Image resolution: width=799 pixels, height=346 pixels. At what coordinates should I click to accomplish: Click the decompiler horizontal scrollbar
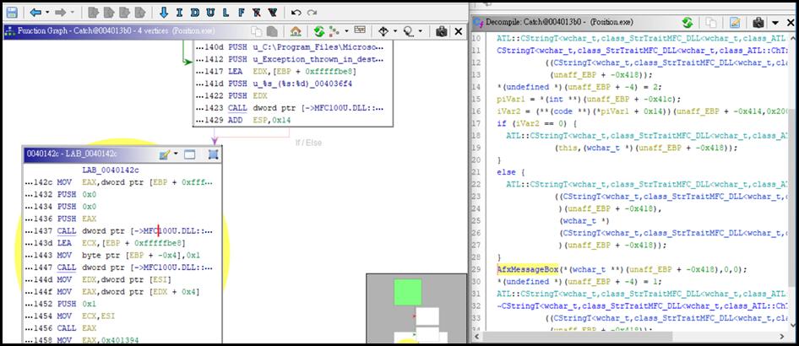[x=578, y=338]
